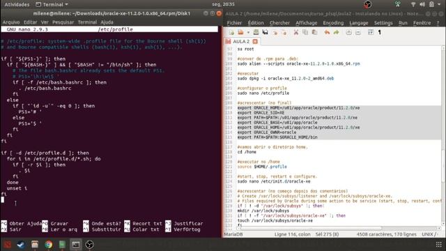The width and height of the screenshot is (446, 251).
Task: Click the MariaDB language label in status bar
Action: 233,234
